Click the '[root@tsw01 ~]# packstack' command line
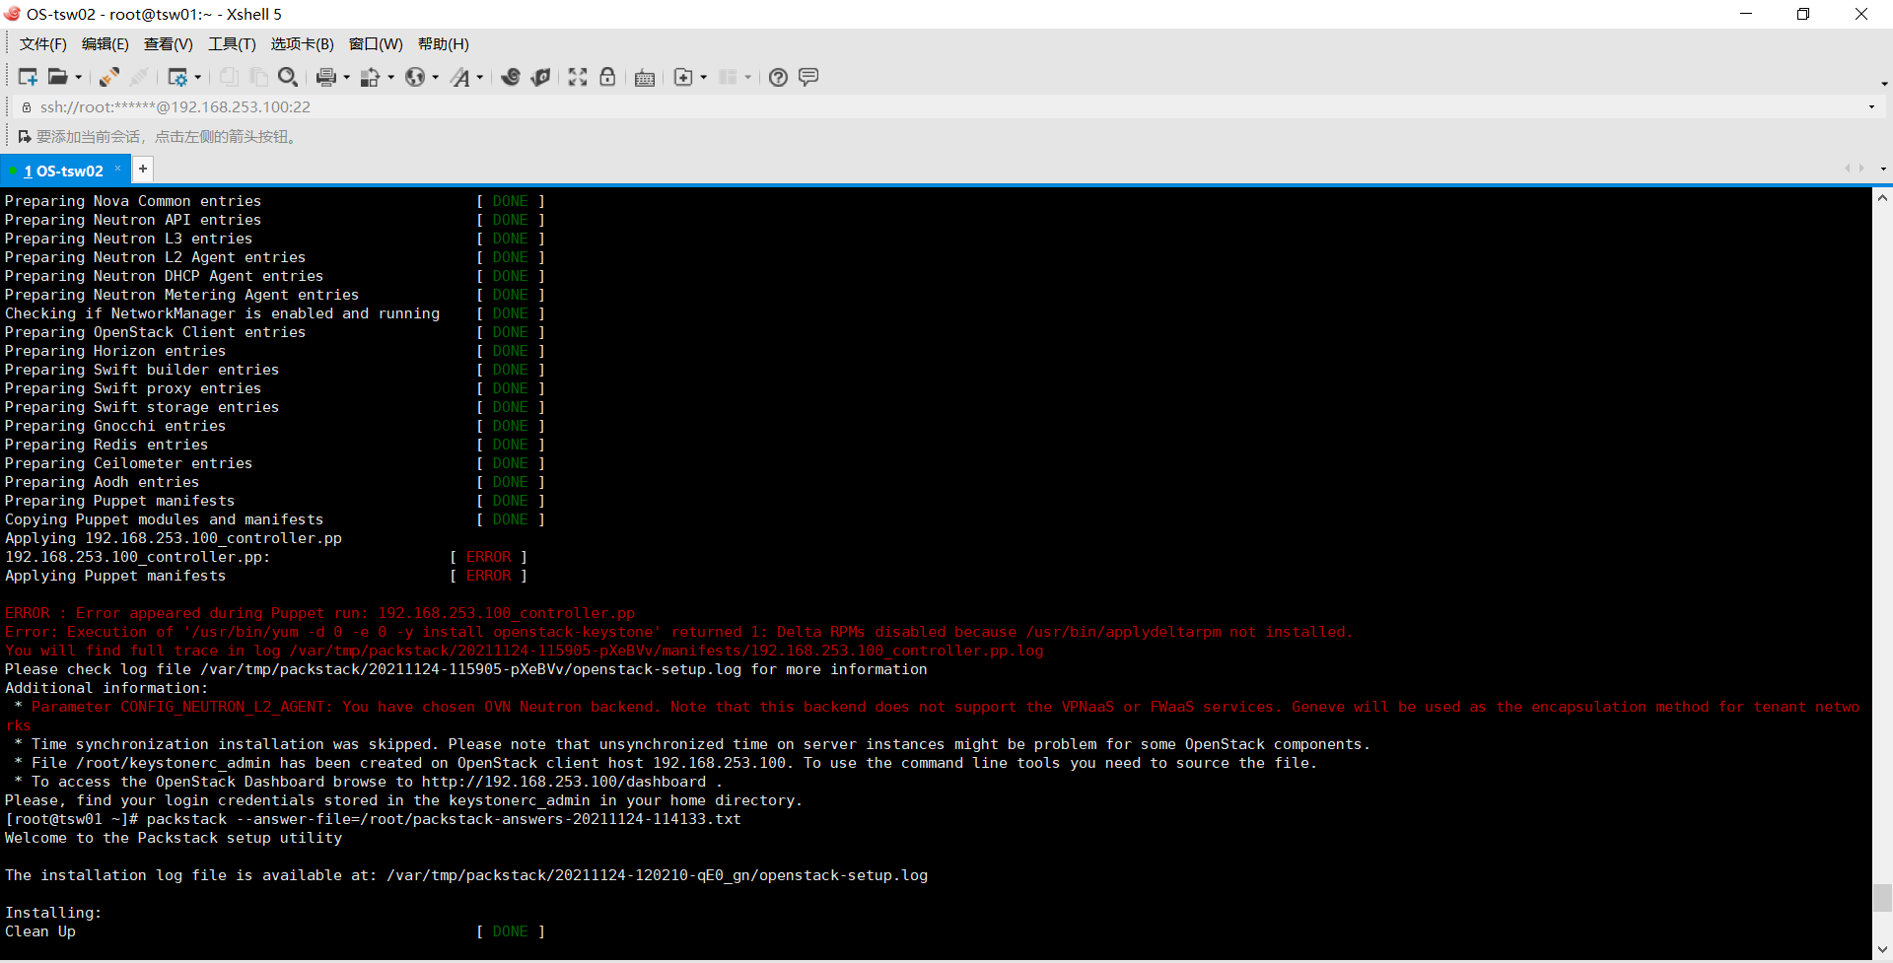The height and width of the screenshot is (963, 1893). click(x=373, y=819)
